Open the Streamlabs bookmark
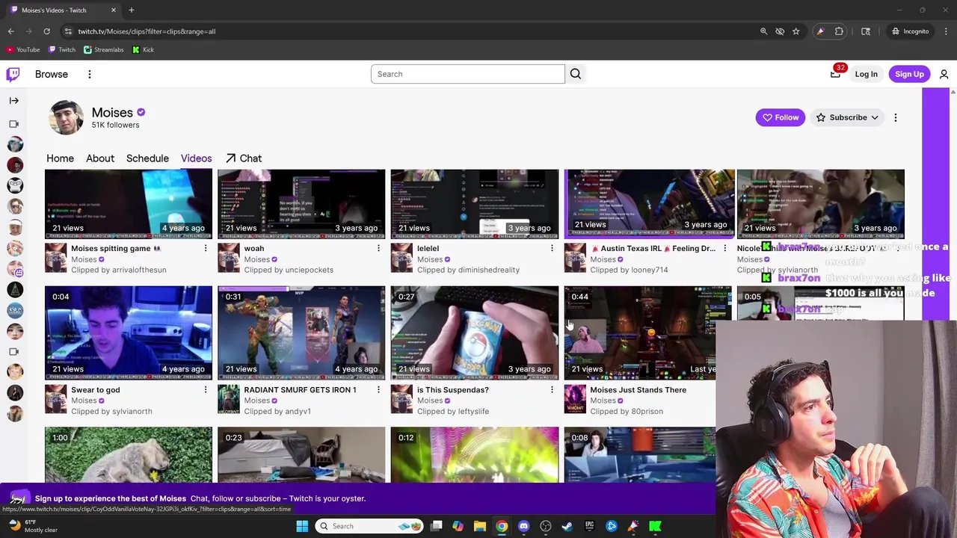This screenshot has width=957, height=538. [104, 49]
